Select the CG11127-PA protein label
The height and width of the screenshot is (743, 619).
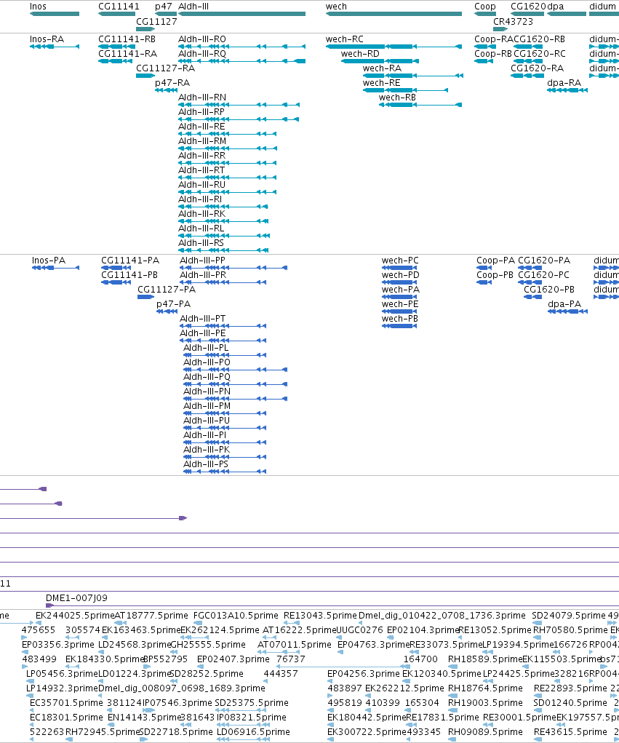pos(167,290)
